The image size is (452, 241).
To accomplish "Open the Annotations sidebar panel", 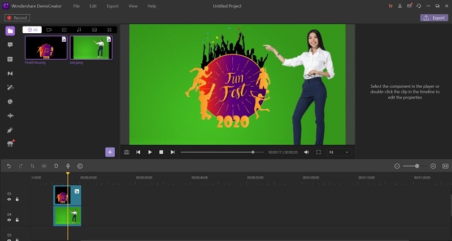I will tap(10, 45).
